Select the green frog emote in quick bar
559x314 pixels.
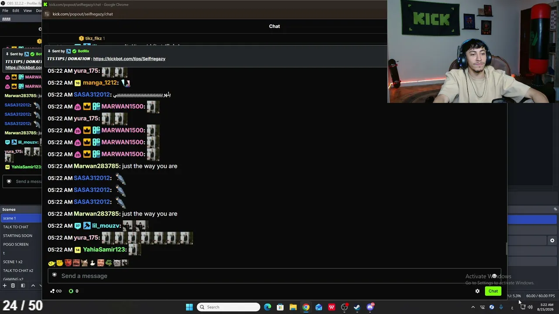pos(109,263)
